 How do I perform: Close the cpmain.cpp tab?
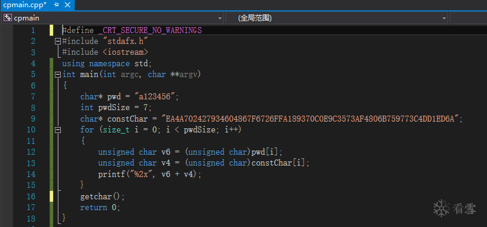click(68, 5)
